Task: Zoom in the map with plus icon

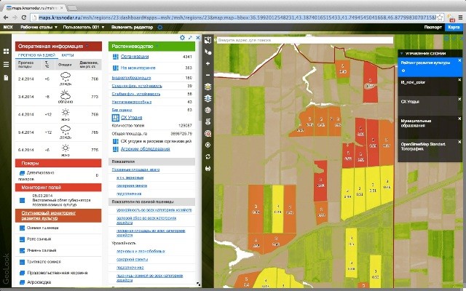Action: pyautogui.click(x=208, y=63)
